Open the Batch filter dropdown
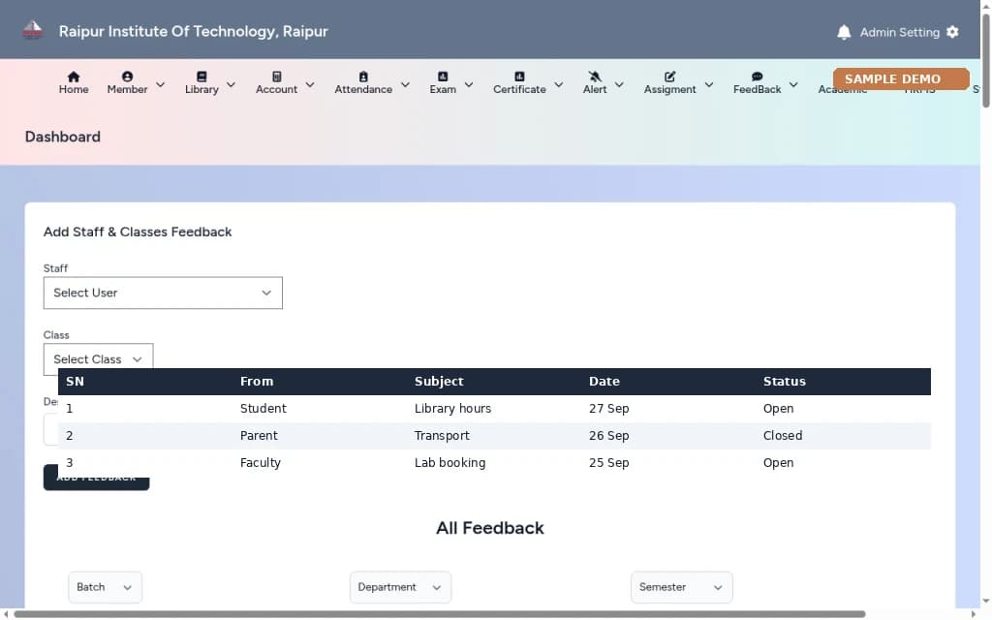Image resolution: width=992 pixels, height=620 pixels. pyautogui.click(x=105, y=587)
